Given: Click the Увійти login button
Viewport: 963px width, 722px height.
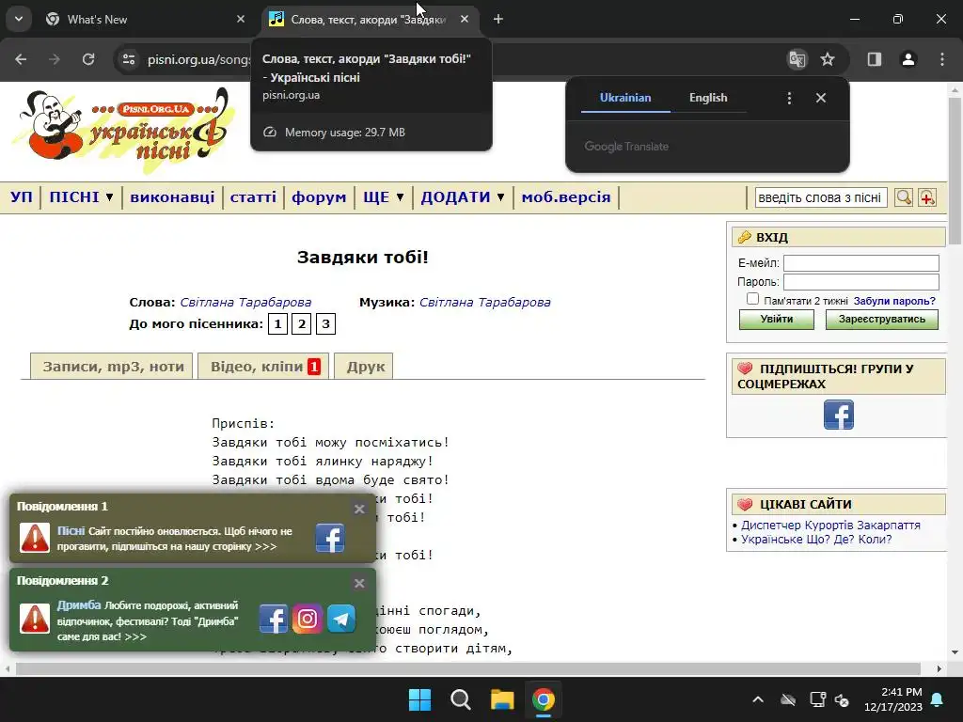Looking at the screenshot, I should (776, 320).
